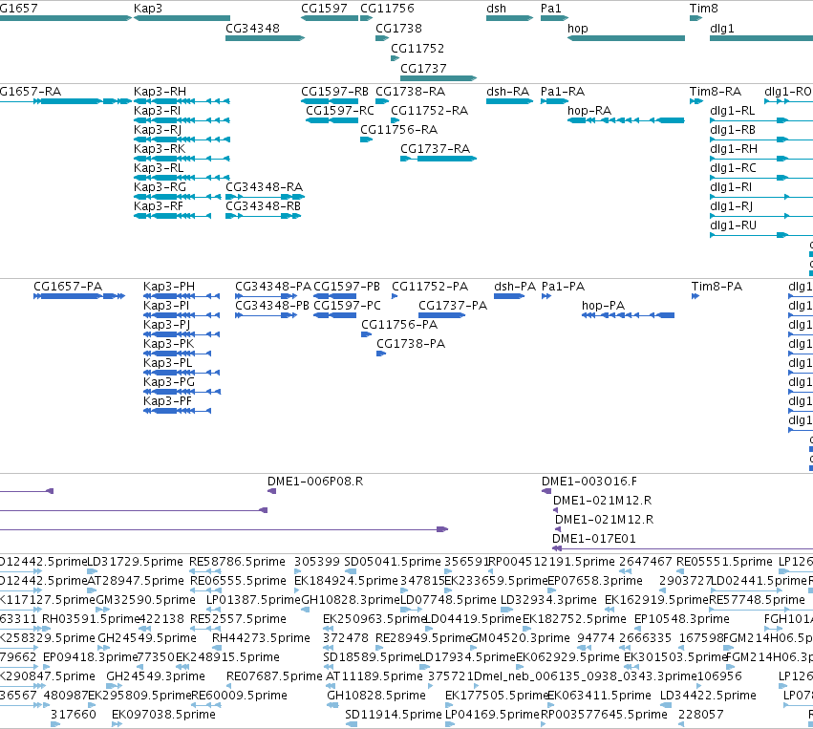This screenshot has height=729, width=813.
Task: Click the Pa1 gene label
Action: click(x=550, y=9)
